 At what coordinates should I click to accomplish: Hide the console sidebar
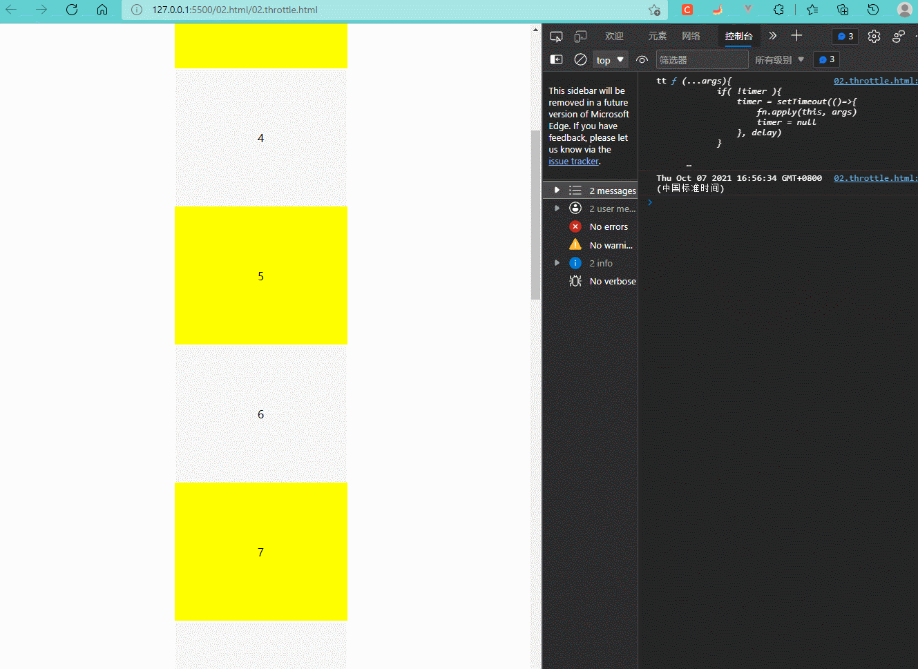pos(557,60)
